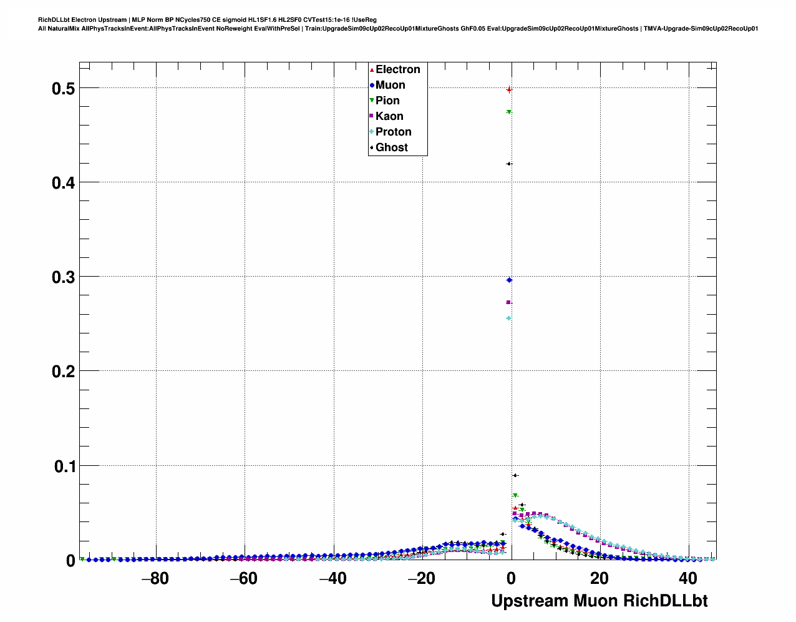Click the 0.5 label on the y-axis
The width and height of the screenshot is (796, 622).
[x=63, y=89]
